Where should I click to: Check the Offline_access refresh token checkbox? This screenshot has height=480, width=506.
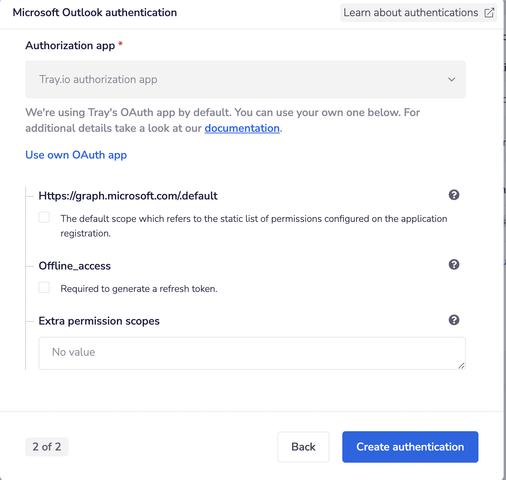44,287
